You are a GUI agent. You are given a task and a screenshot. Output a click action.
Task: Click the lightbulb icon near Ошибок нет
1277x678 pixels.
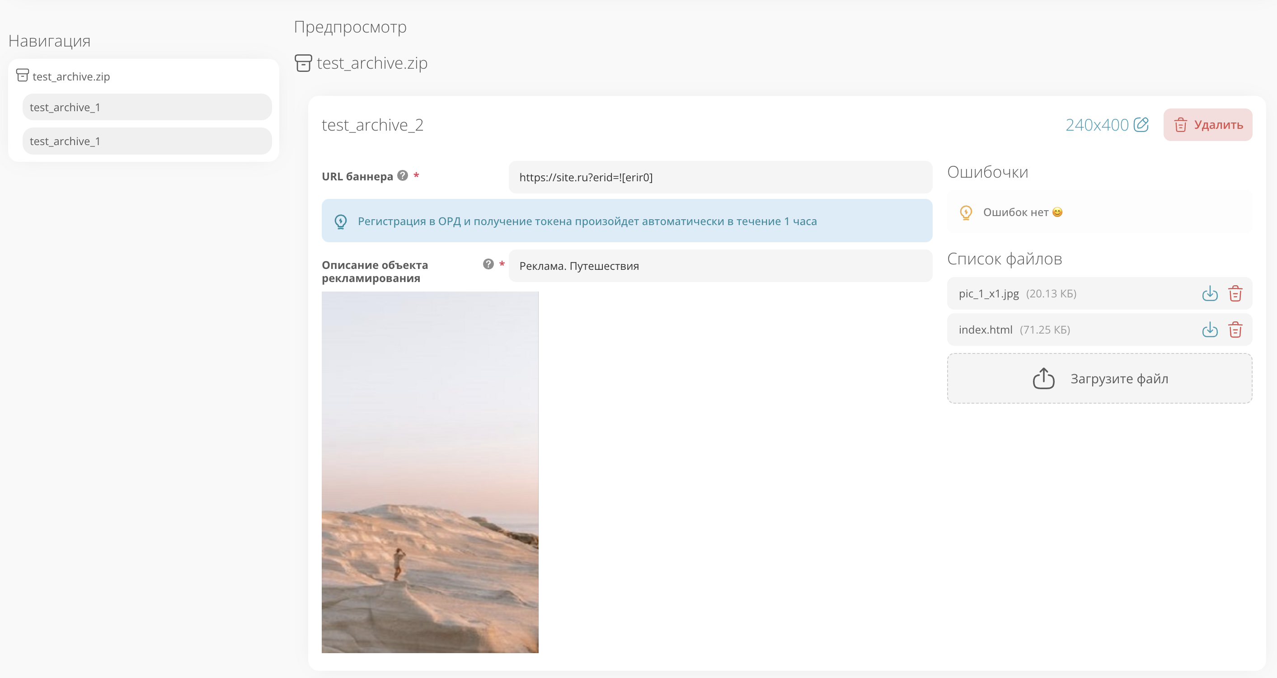point(966,213)
